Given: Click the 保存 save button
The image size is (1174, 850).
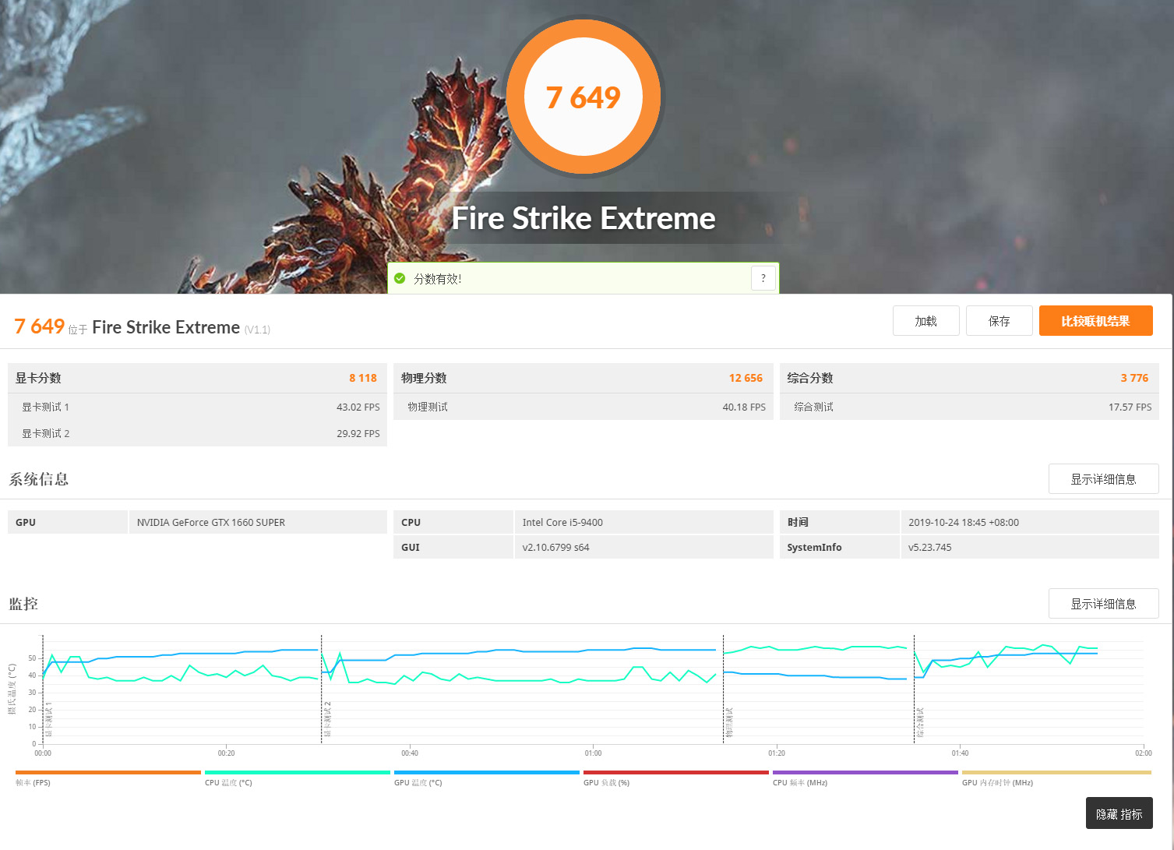Looking at the screenshot, I should (999, 321).
